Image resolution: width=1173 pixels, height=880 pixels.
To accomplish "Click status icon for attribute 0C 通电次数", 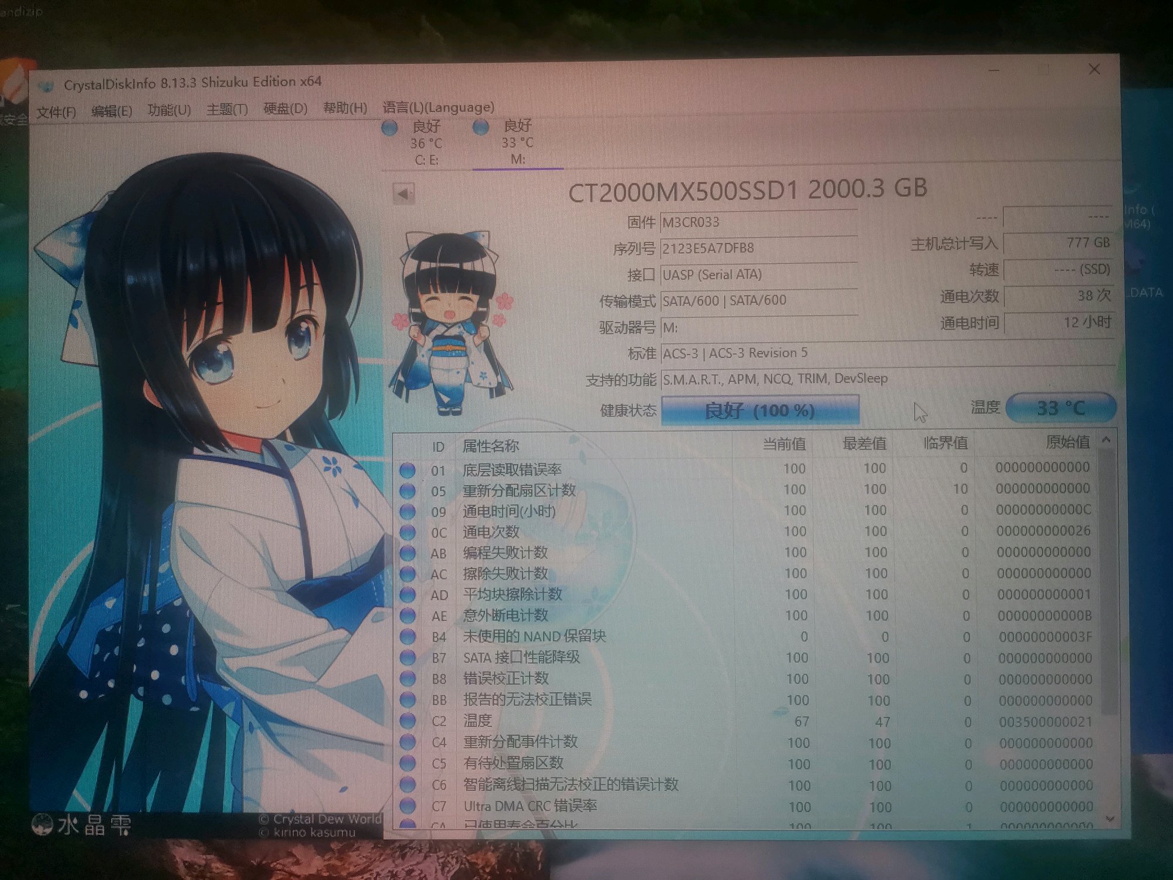I will point(407,533).
